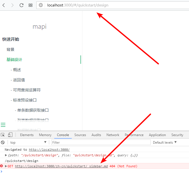Image resolution: width=189 pixels, height=176 pixels.
Task: Click the 快速开始 sidebar heading
Action: point(11,39)
